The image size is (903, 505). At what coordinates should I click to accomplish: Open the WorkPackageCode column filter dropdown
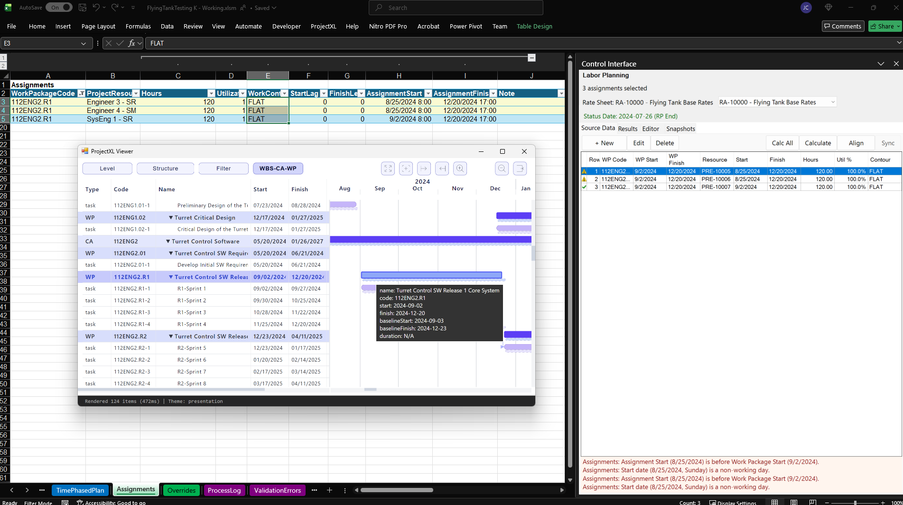[x=81, y=94]
